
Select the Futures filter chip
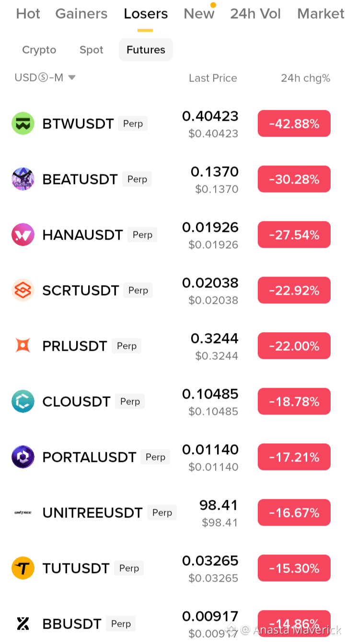pos(146,50)
